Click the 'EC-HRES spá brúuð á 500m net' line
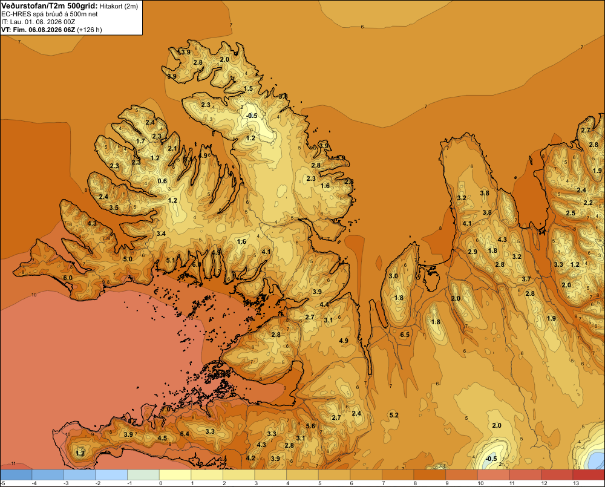This screenshot has height=487, width=605. pos(50,14)
